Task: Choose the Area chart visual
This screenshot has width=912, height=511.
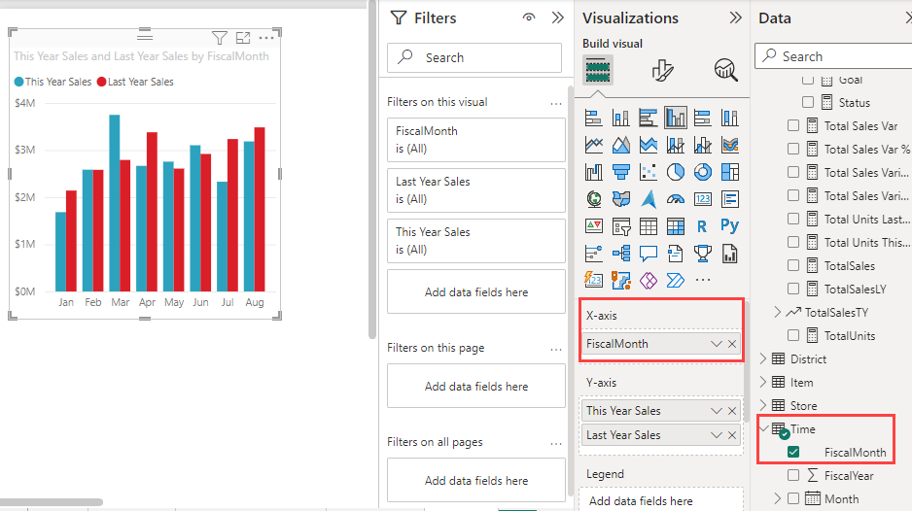Action: [x=620, y=145]
